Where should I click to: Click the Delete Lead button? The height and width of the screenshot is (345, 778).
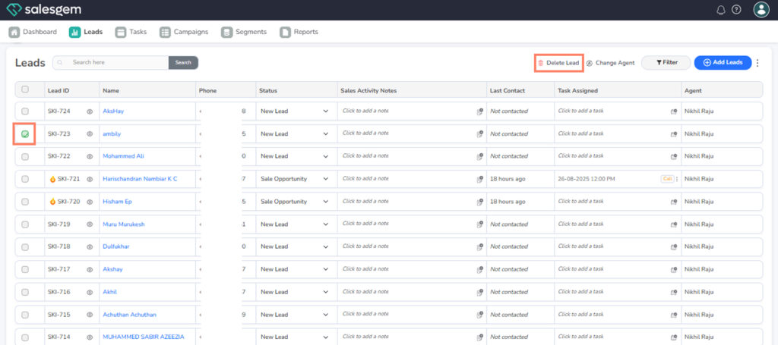click(558, 63)
